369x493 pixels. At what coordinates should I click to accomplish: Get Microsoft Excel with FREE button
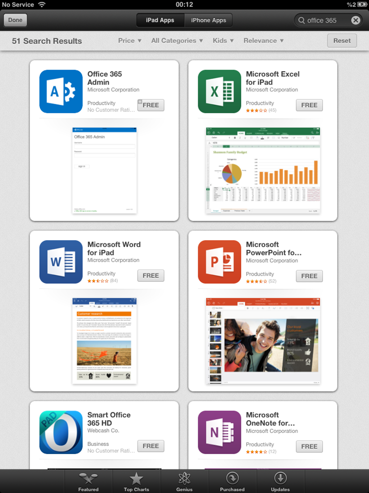[309, 105]
